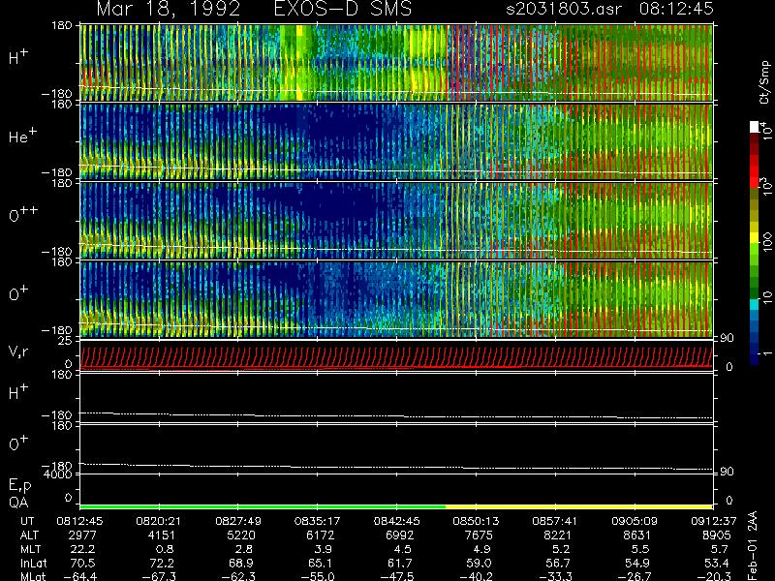Click the "25" axis value by V,r
The width and height of the screenshot is (775, 581).
coord(65,341)
